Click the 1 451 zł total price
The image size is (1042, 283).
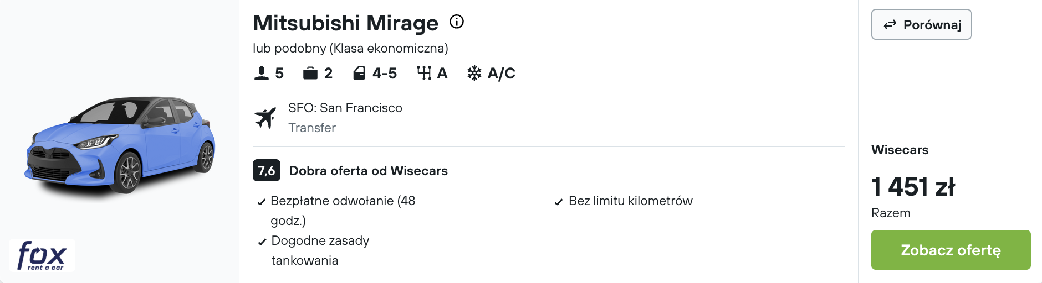coord(913,187)
